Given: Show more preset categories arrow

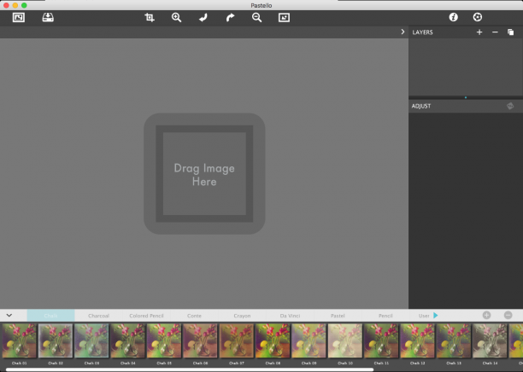Looking at the screenshot, I should coord(436,315).
